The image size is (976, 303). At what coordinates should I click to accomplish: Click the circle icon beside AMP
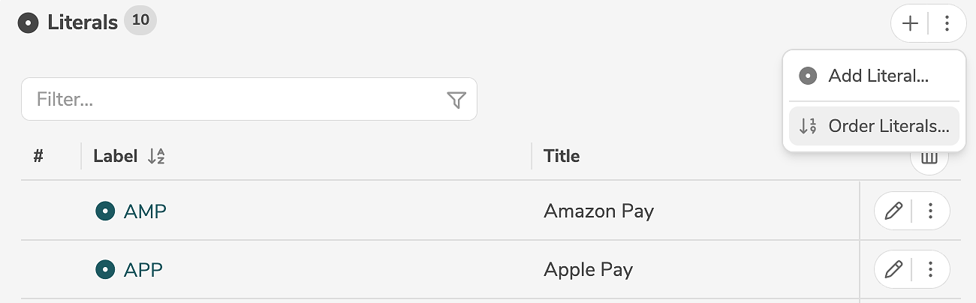pyautogui.click(x=104, y=211)
